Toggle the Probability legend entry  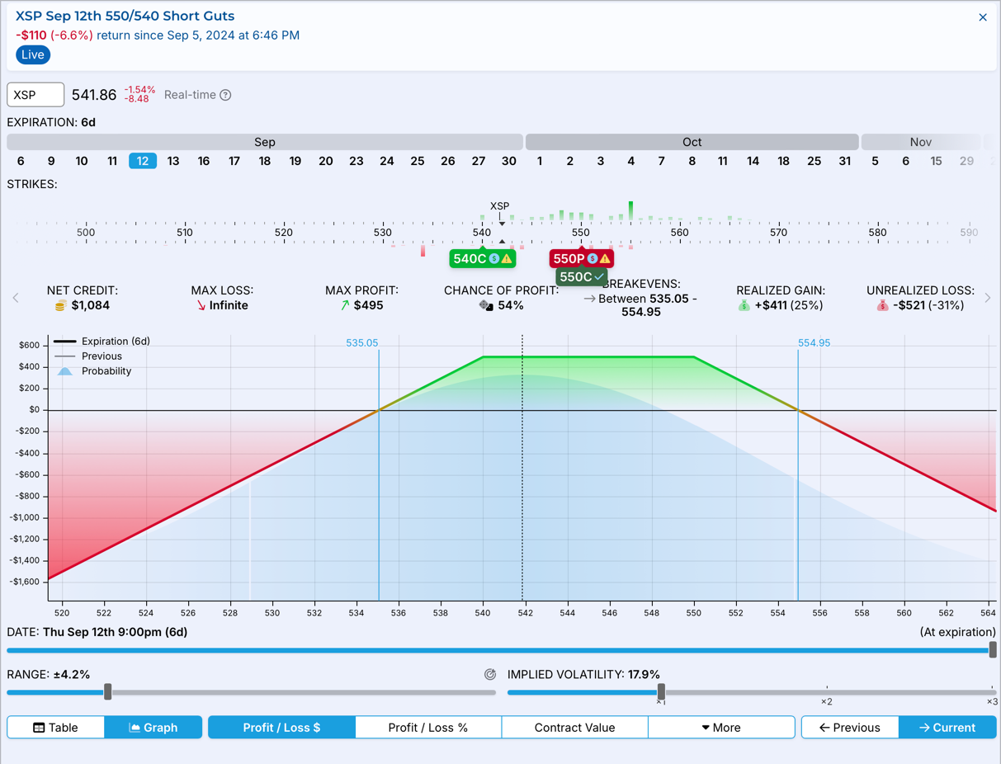[92, 371]
